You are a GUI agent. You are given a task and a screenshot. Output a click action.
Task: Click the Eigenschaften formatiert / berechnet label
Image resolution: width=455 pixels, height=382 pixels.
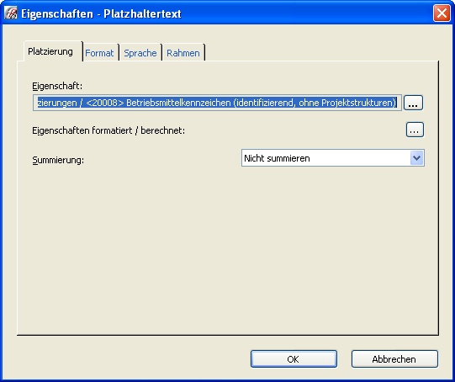point(108,130)
